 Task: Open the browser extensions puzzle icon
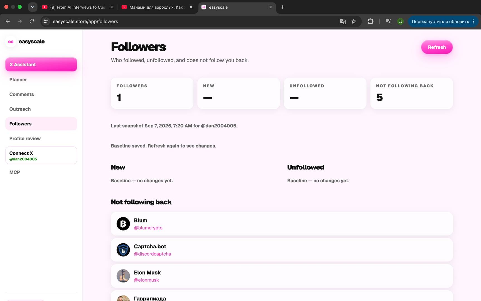(370, 21)
